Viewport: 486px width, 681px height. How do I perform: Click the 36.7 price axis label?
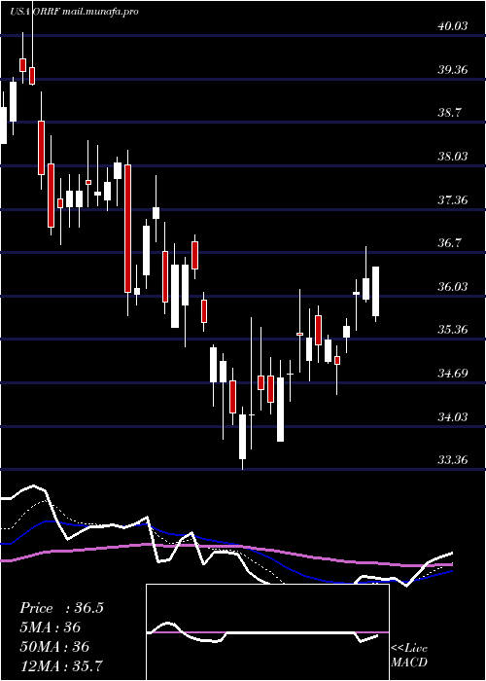(449, 243)
